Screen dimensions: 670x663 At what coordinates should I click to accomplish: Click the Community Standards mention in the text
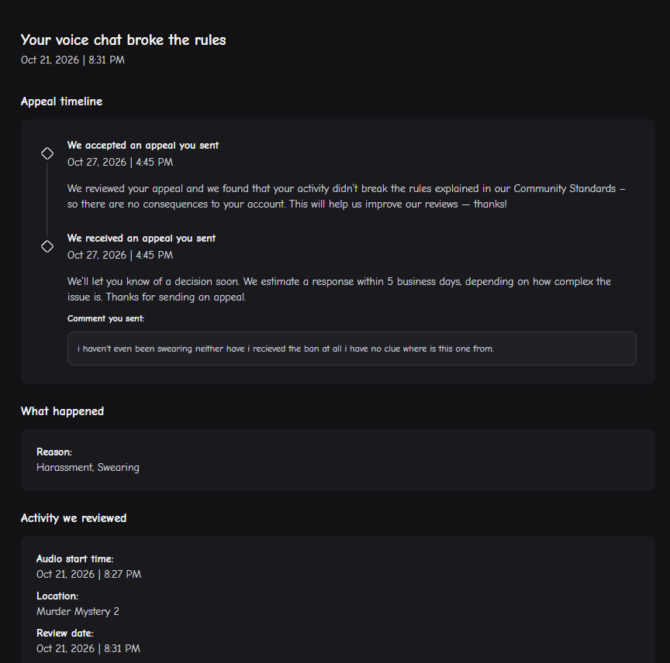click(x=565, y=189)
